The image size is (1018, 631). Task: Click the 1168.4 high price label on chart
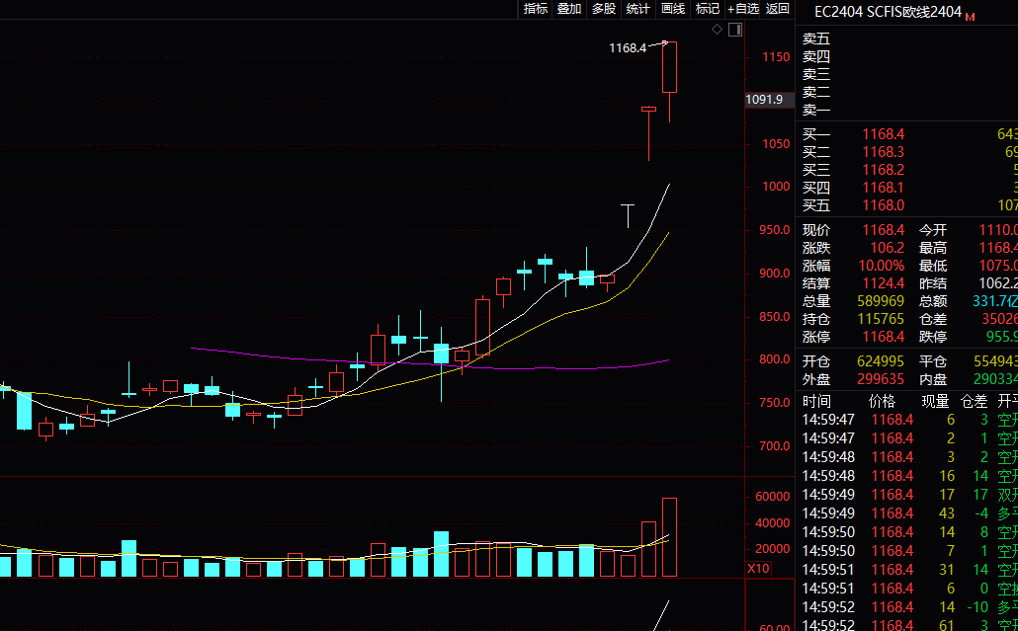pos(627,47)
